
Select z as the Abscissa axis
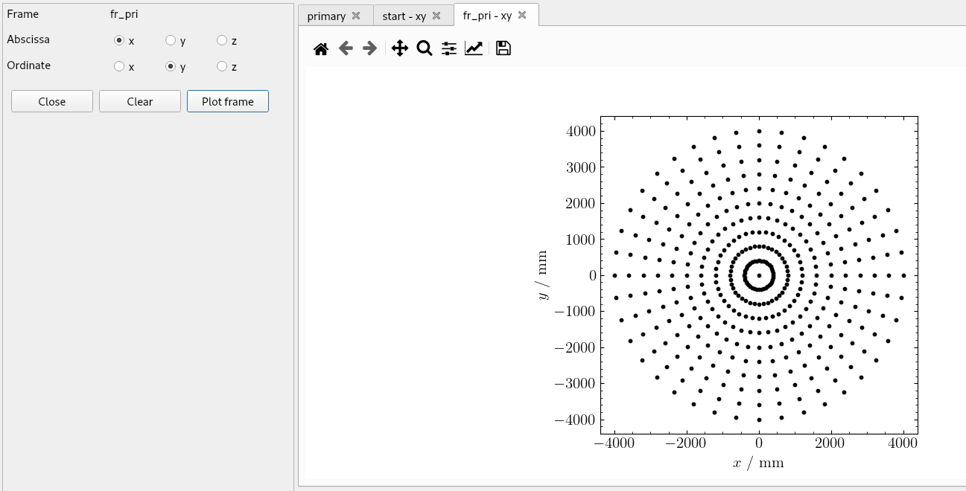click(x=220, y=40)
